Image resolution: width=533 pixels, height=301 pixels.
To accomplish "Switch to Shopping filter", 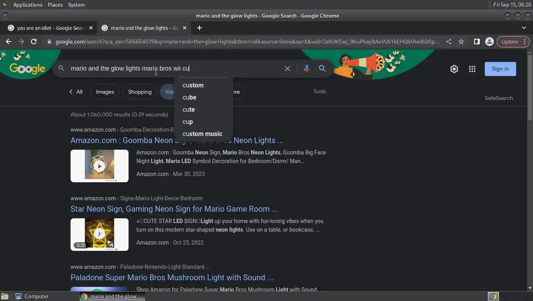I will click(x=140, y=92).
